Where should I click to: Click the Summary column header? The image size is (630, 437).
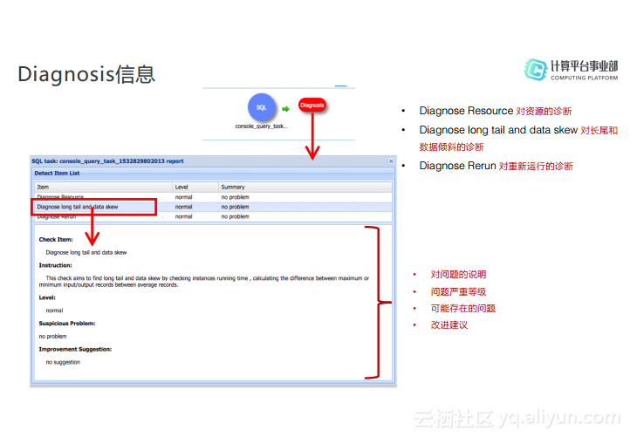(305, 188)
